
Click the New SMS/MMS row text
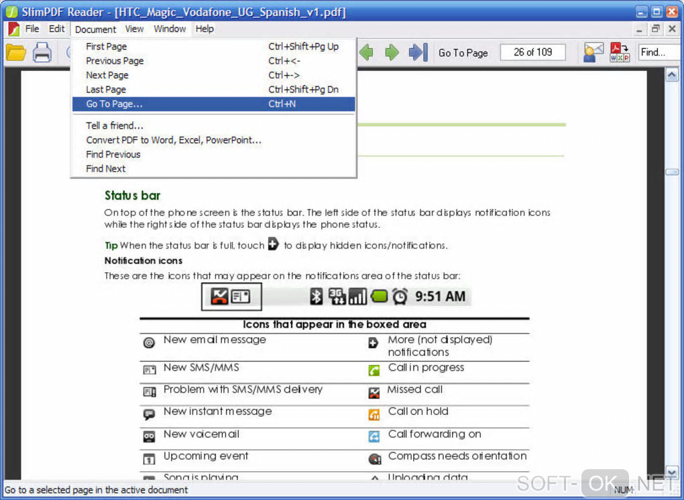click(x=201, y=367)
